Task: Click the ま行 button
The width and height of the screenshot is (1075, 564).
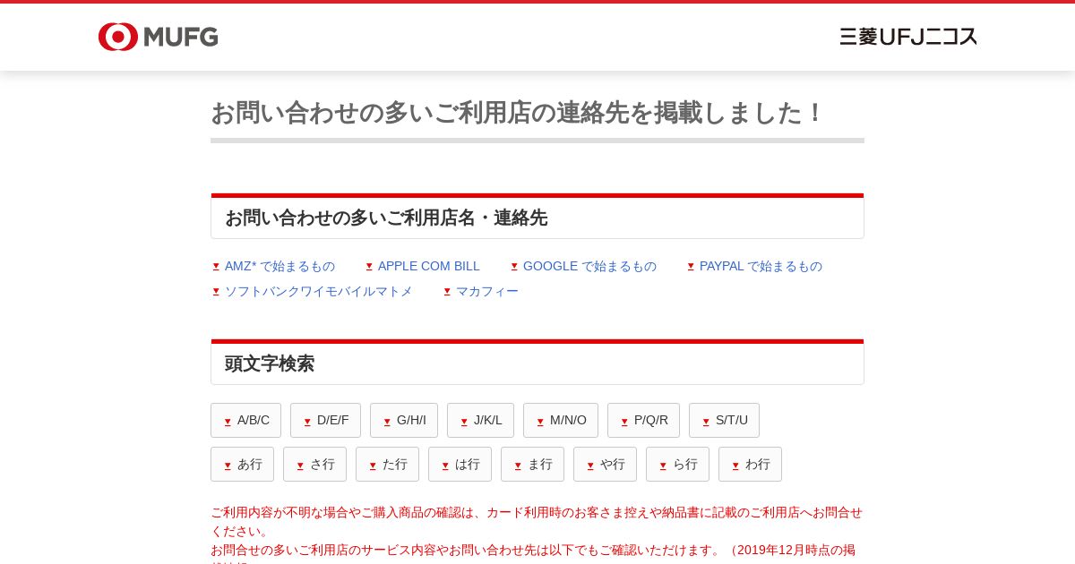Action: pyautogui.click(x=532, y=464)
